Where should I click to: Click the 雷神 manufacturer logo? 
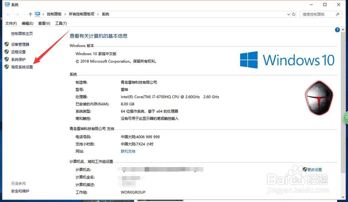click(319, 98)
